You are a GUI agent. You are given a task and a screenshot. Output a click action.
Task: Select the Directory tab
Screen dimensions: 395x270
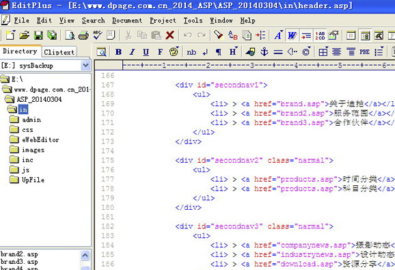[x=20, y=51]
